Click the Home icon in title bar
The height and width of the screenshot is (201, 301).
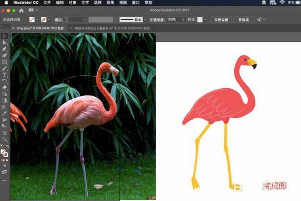click(x=21, y=10)
